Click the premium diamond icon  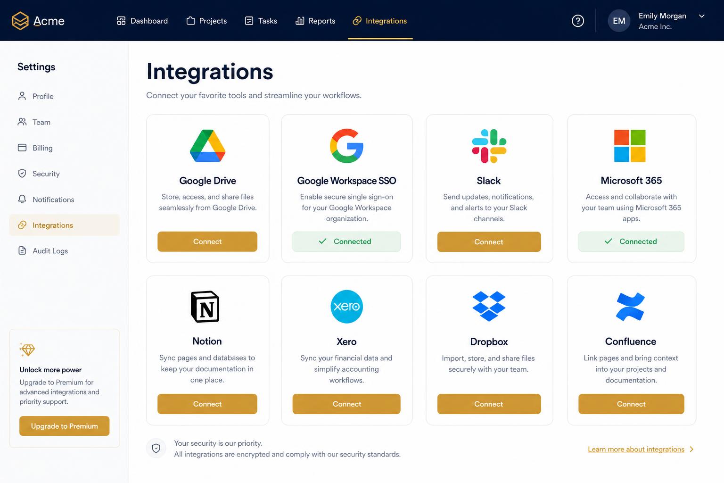(28, 350)
